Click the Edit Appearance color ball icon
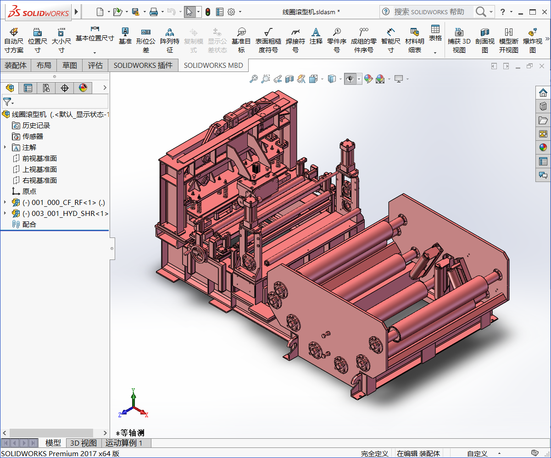 point(368,79)
